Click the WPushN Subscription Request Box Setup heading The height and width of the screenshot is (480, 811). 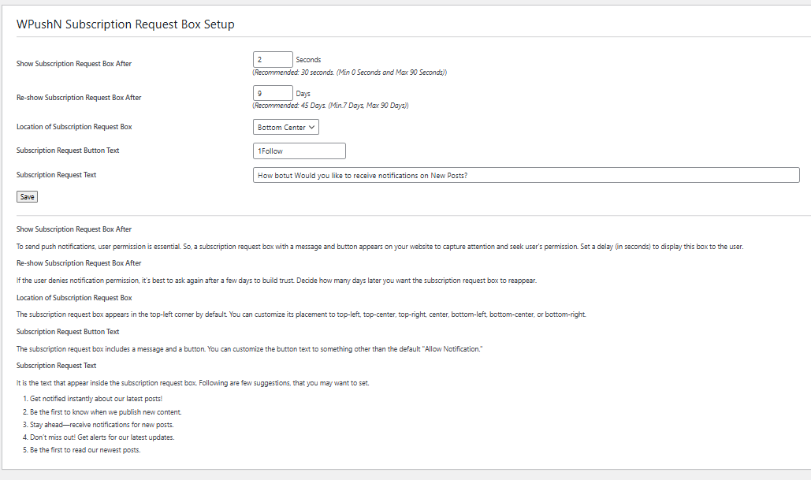(125, 24)
